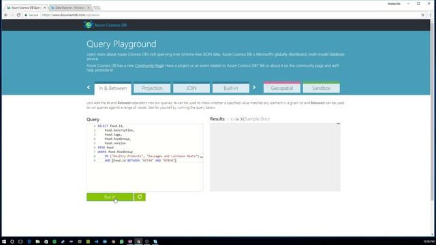
Task: Bookmark this page with the star
Action: [x=422, y=15]
